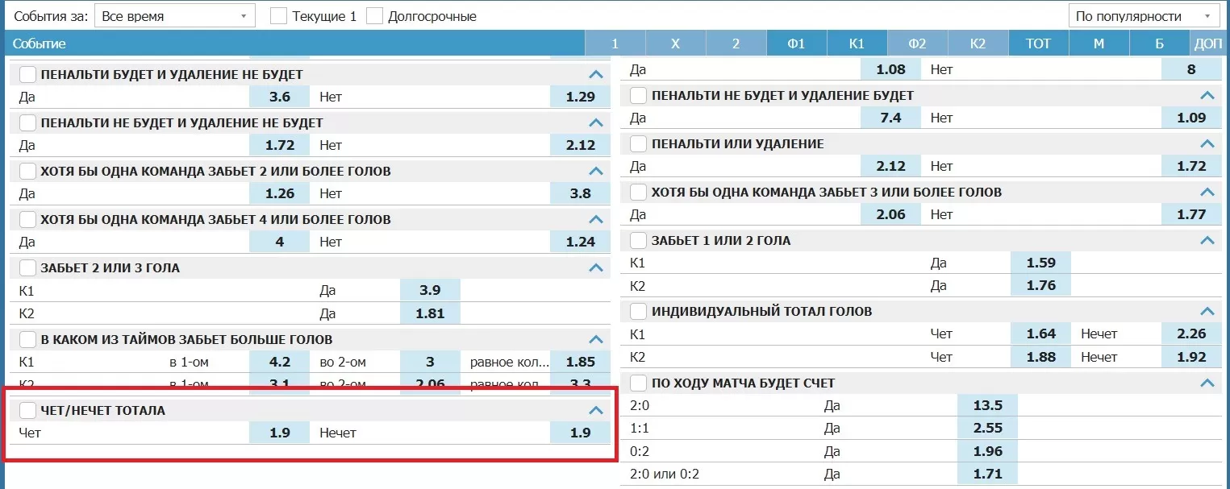1230x489 pixels.
Task: Click the М column header button
Action: click(x=1098, y=44)
